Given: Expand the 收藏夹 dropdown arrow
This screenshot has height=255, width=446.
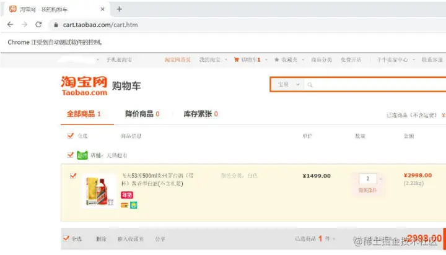Looking at the screenshot, I should point(303,59).
